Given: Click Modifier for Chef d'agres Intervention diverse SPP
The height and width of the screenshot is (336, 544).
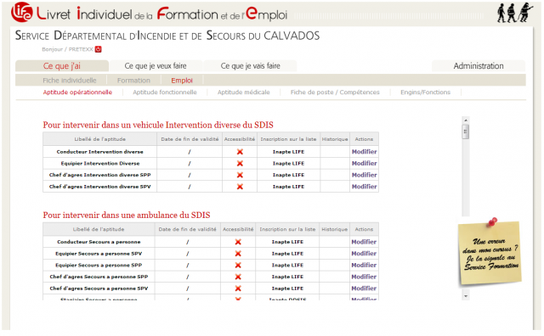Looking at the screenshot, I should (365, 175).
